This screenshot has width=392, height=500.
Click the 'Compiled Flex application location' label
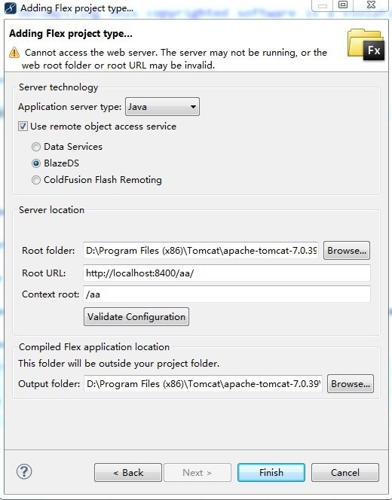coord(94,347)
